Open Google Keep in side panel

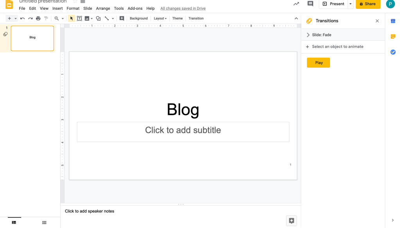tap(393, 37)
